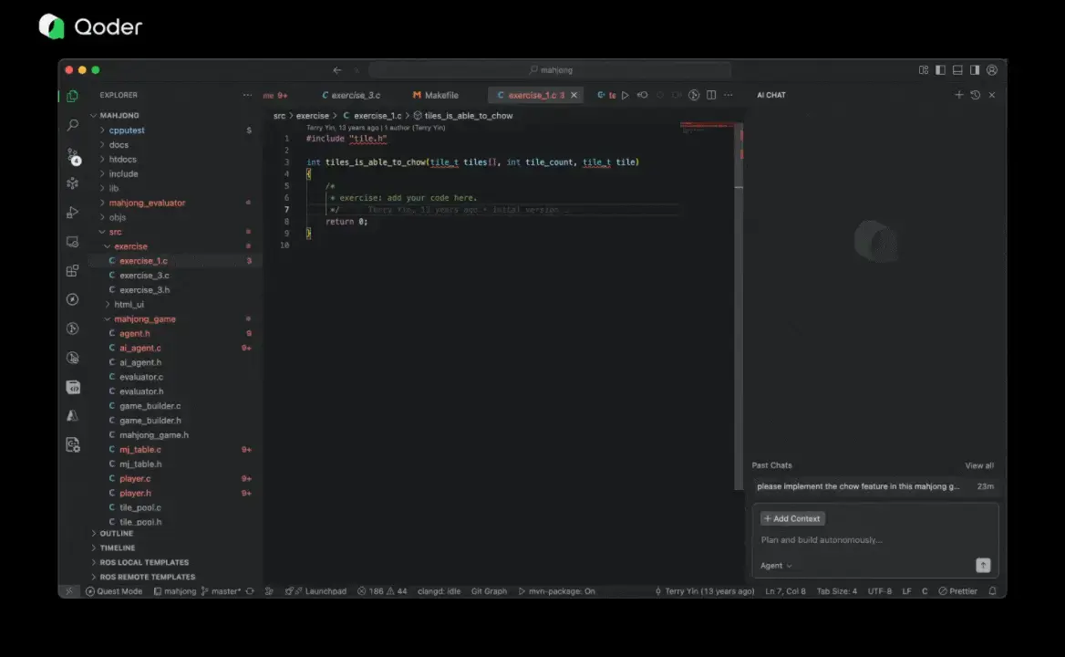Click the sync changes icon in status bar
Screen dimensions: 1065x657
click(250, 591)
